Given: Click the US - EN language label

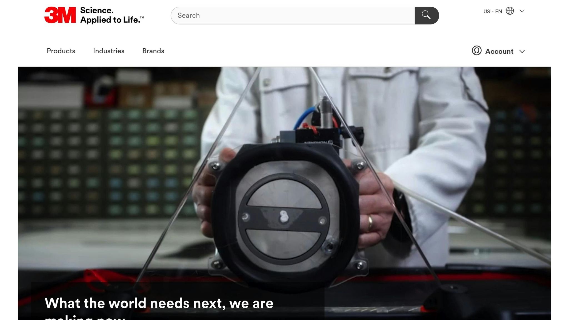Looking at the screenshot, I should pyautogui.click(x=492, y=11).
